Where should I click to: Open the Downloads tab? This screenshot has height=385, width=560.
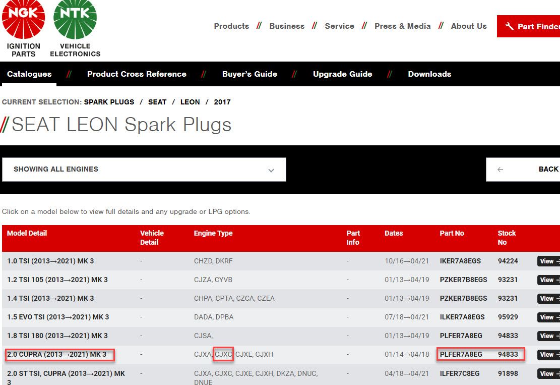click(429, 74)
